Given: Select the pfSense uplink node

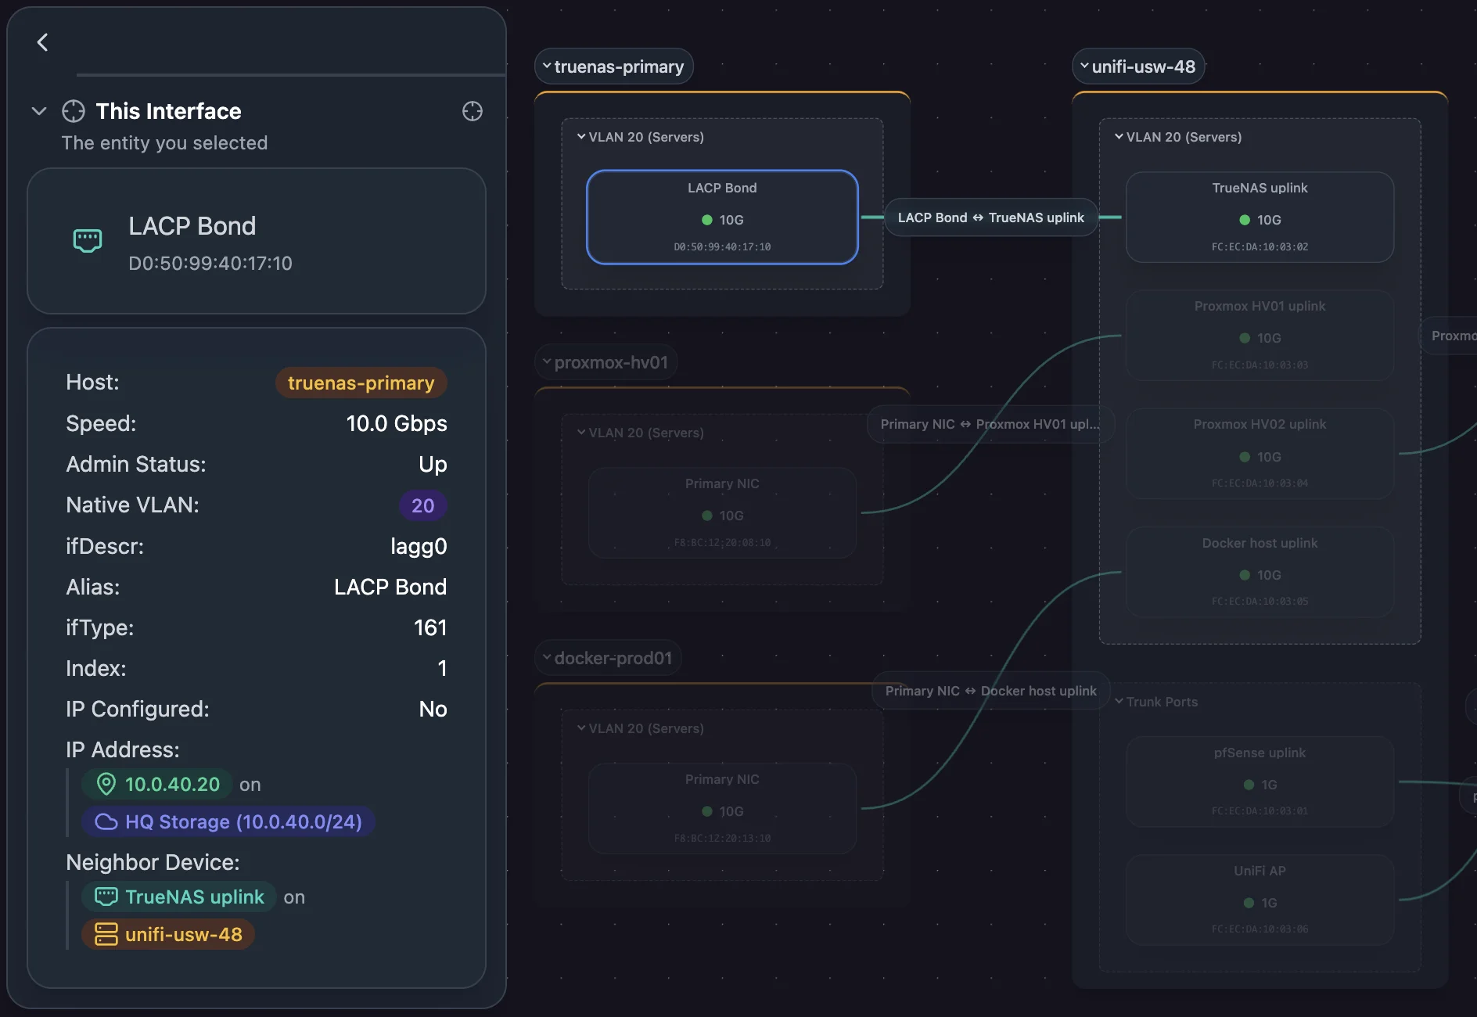Looking at the screenshot, I should click(x=1260, y=782).
